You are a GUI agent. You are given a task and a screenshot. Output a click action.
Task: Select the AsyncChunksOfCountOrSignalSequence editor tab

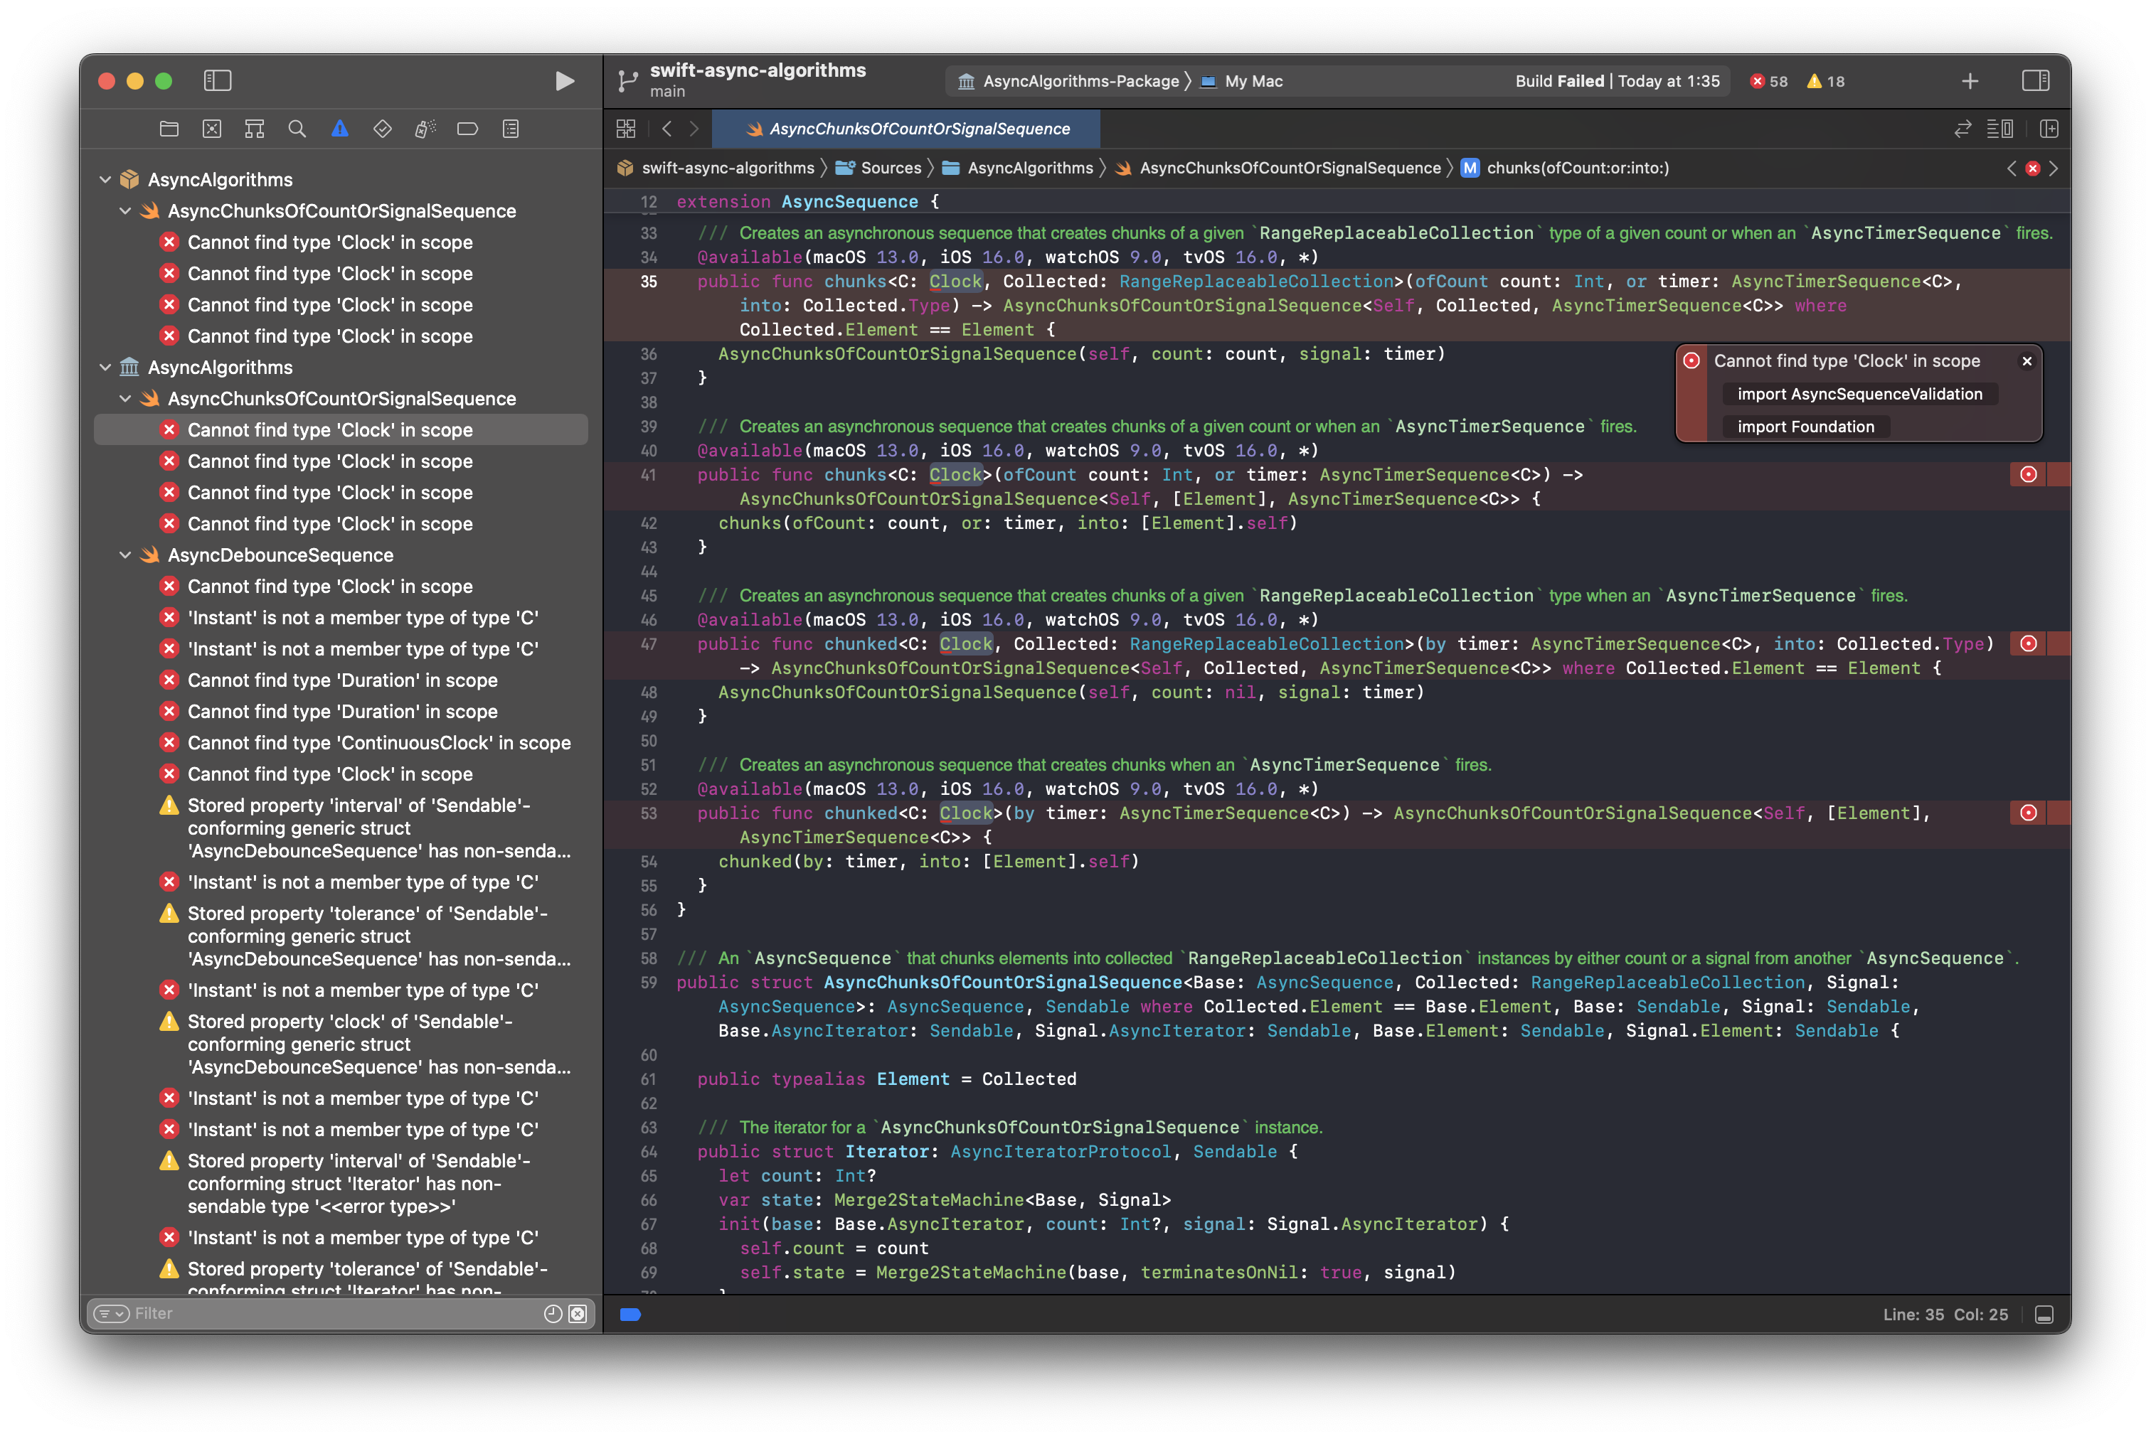pyautogui.click(x=906, y=129)
